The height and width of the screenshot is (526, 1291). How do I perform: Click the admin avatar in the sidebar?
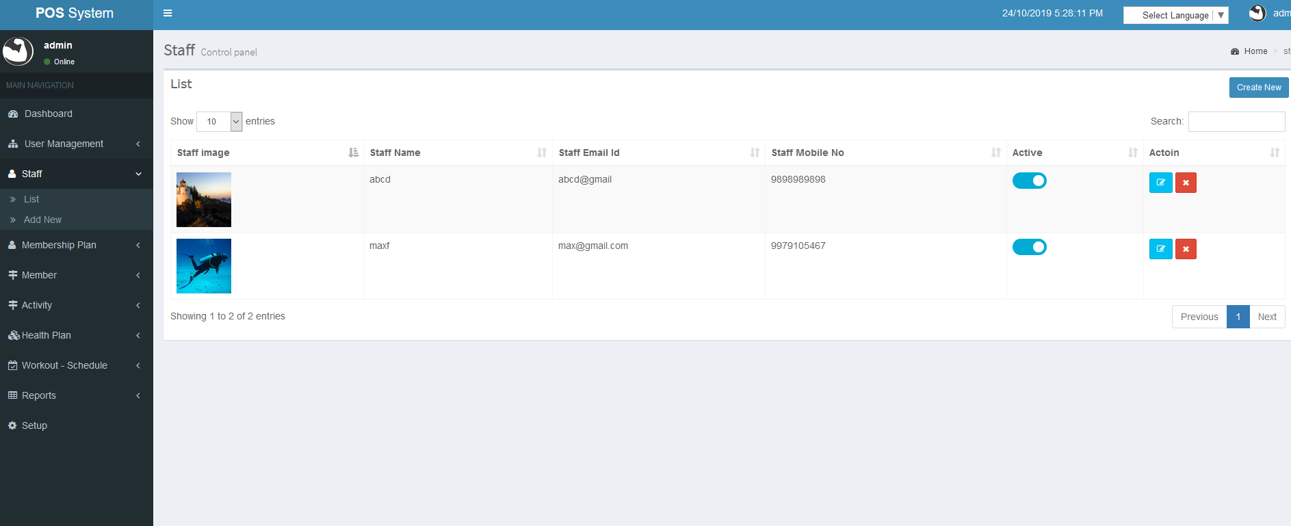[18, 51]
